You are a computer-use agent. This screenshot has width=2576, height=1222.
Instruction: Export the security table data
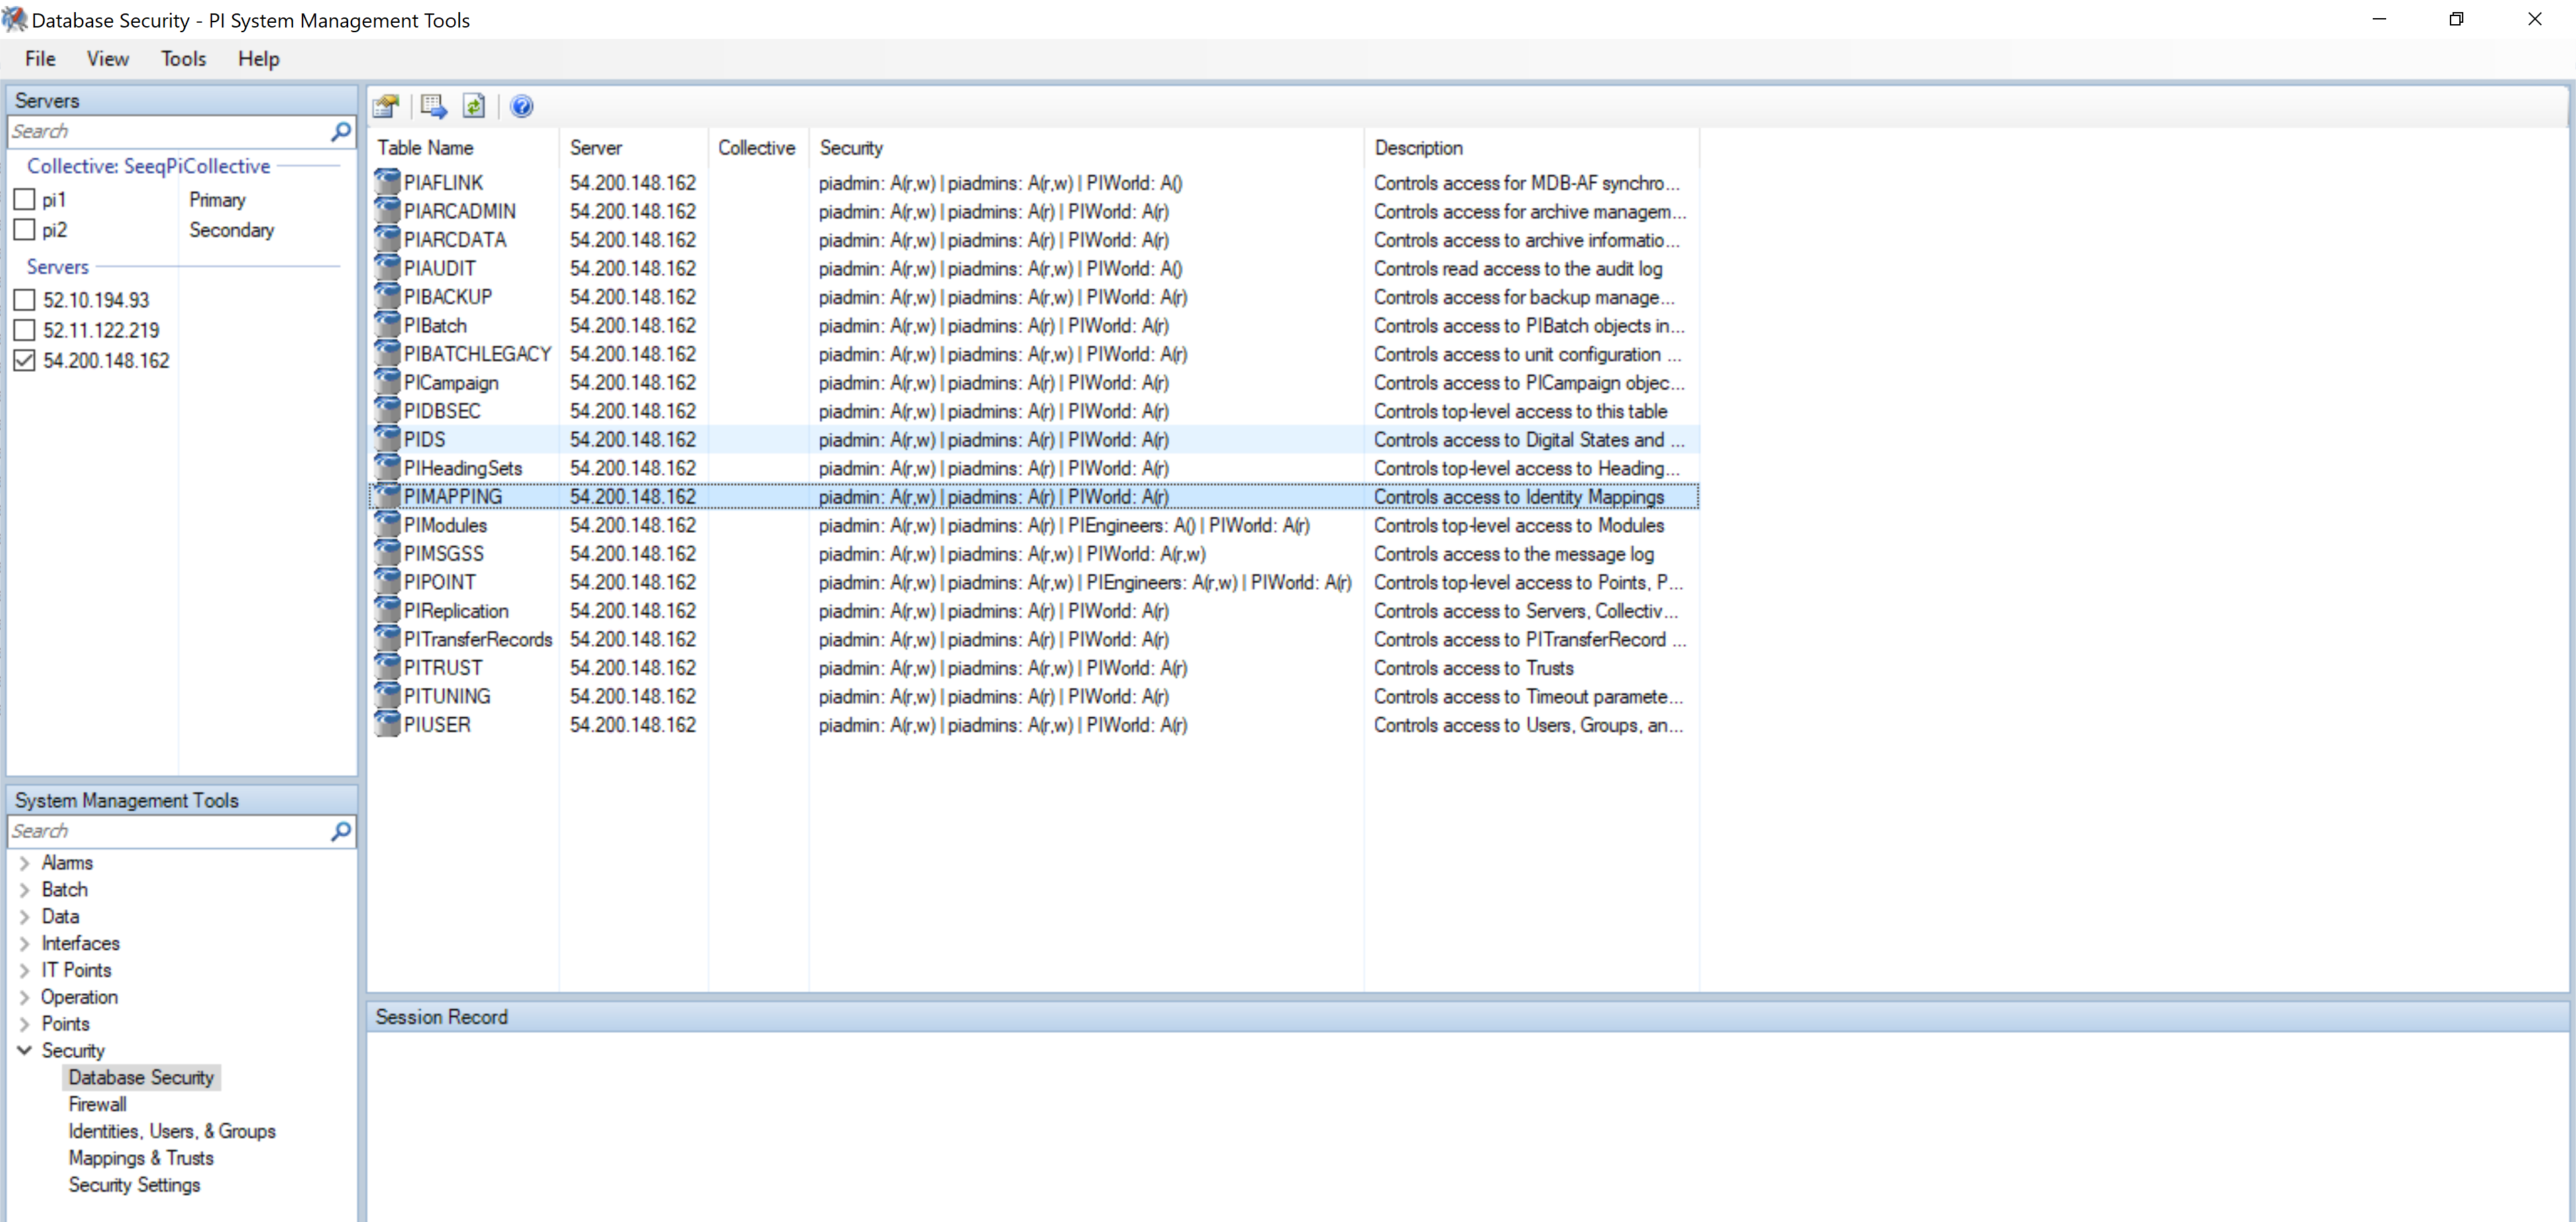pyautogui.click(x=433, y=106)
